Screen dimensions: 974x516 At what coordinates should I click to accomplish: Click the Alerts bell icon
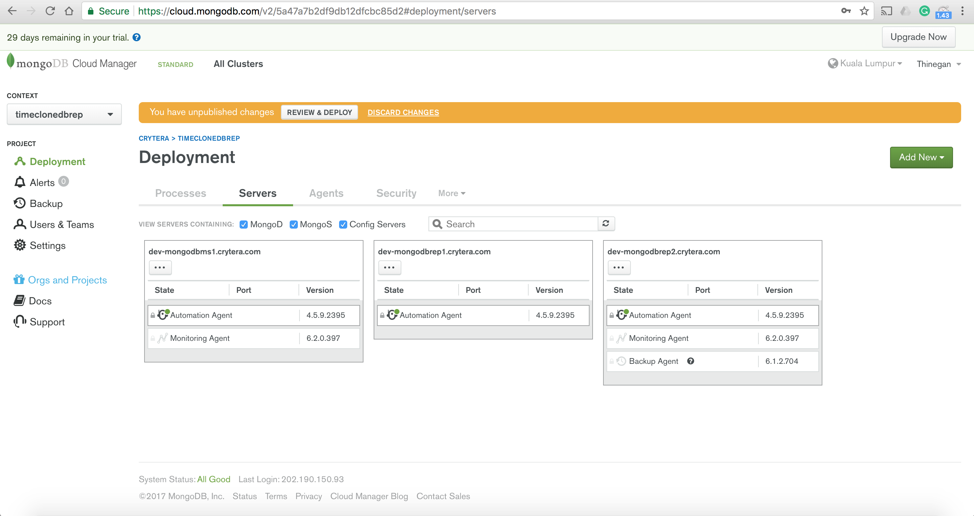[x=20, y=183]
